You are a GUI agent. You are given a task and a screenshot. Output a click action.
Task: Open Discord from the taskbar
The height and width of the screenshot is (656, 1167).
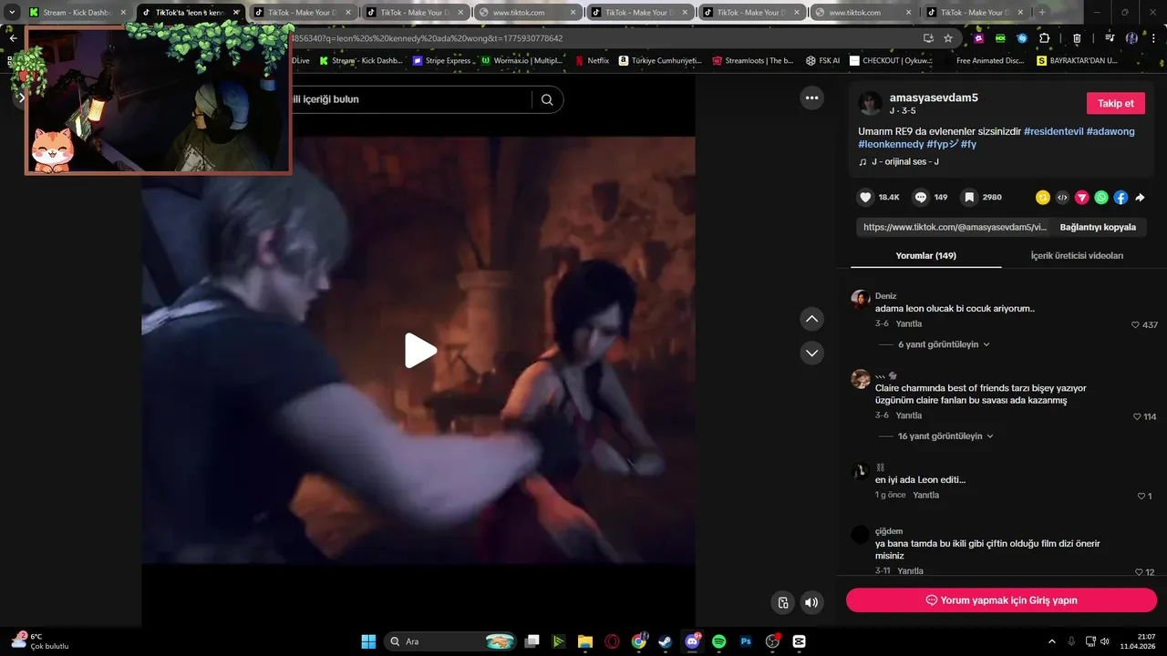(x=692, y=641)
